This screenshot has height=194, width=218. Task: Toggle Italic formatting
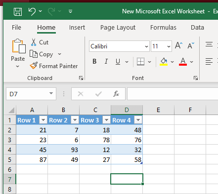[x=106, y=62]
